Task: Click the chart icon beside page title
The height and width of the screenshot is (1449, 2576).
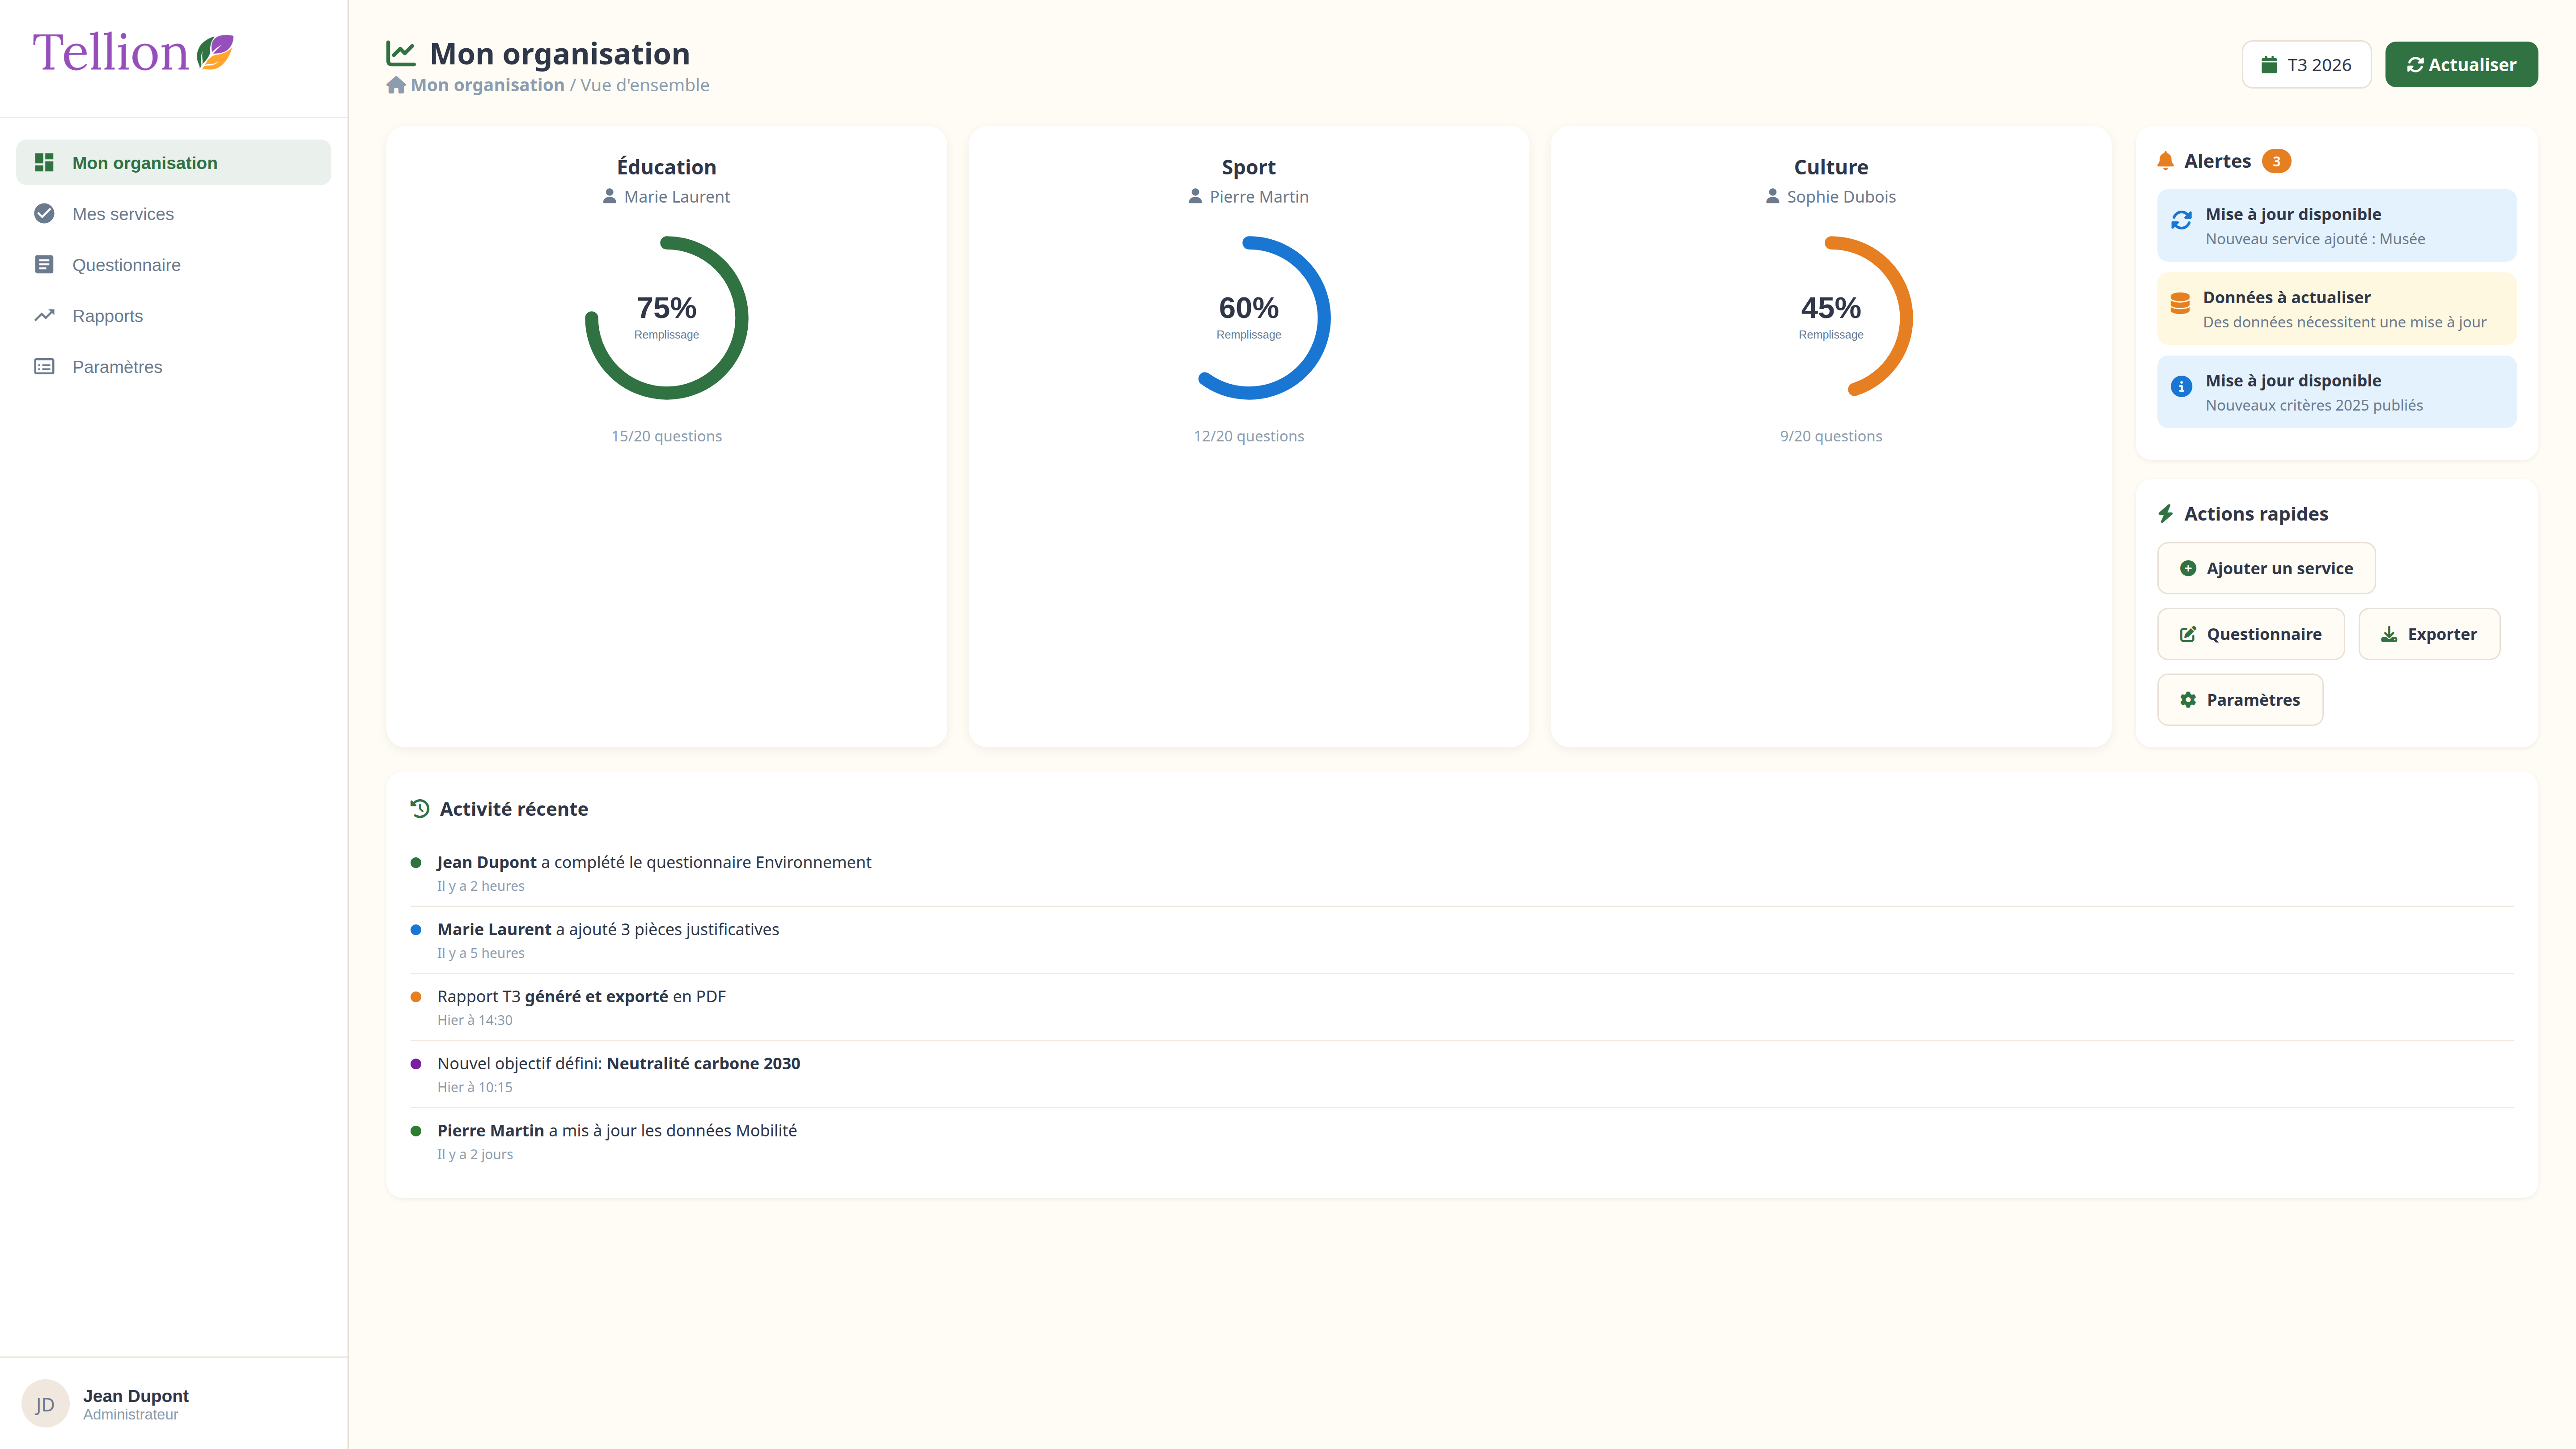Action: (401, 53)
